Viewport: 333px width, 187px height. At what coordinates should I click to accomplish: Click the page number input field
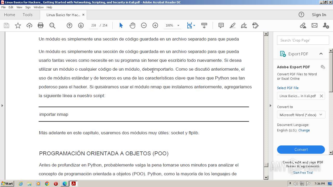(x=94, y=25)
